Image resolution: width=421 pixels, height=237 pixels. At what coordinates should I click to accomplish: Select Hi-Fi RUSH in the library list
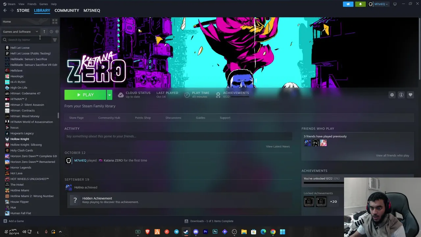[x=18, y=82]
